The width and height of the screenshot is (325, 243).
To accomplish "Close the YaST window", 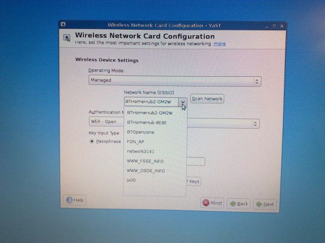I will (282, 27).
